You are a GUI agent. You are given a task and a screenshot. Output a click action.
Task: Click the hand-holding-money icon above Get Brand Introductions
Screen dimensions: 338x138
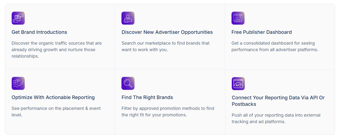[18, 18]
